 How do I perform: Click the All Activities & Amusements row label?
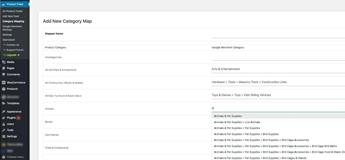pos(61,70)
